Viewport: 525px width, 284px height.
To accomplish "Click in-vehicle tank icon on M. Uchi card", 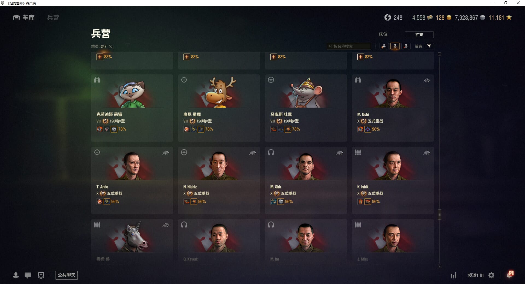I will pos(427,80).
